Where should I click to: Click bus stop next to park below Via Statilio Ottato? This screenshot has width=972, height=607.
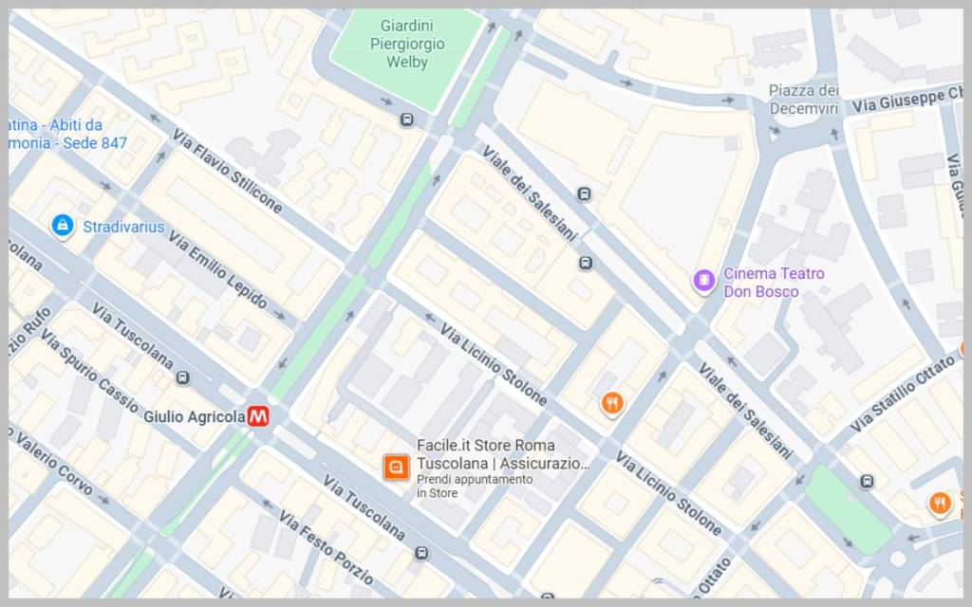(x=867, y=481)
